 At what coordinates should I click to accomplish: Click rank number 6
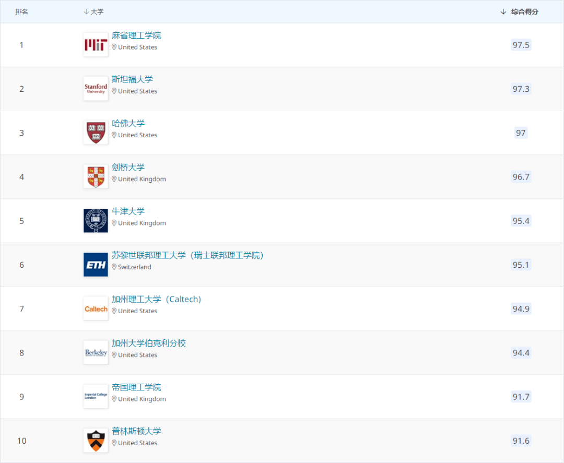click(21, 265)
